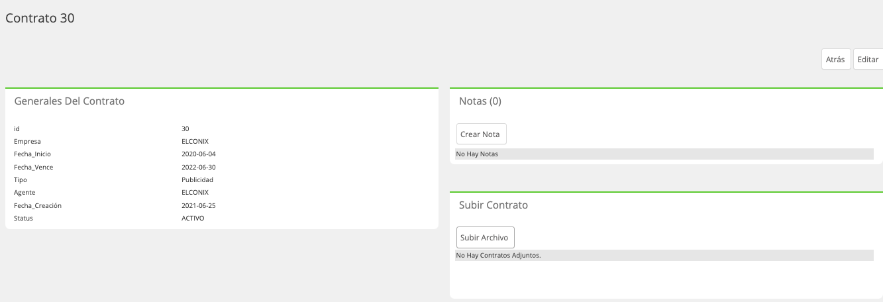The image size is (883, 302).
Task: Select the No Hay Contratos Adjuntos row
Action: click(664, 255)
